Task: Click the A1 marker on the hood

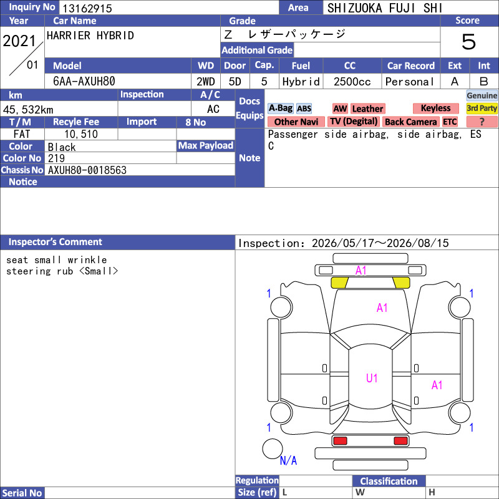Action: pyautogui.click(x=382, y=308)
